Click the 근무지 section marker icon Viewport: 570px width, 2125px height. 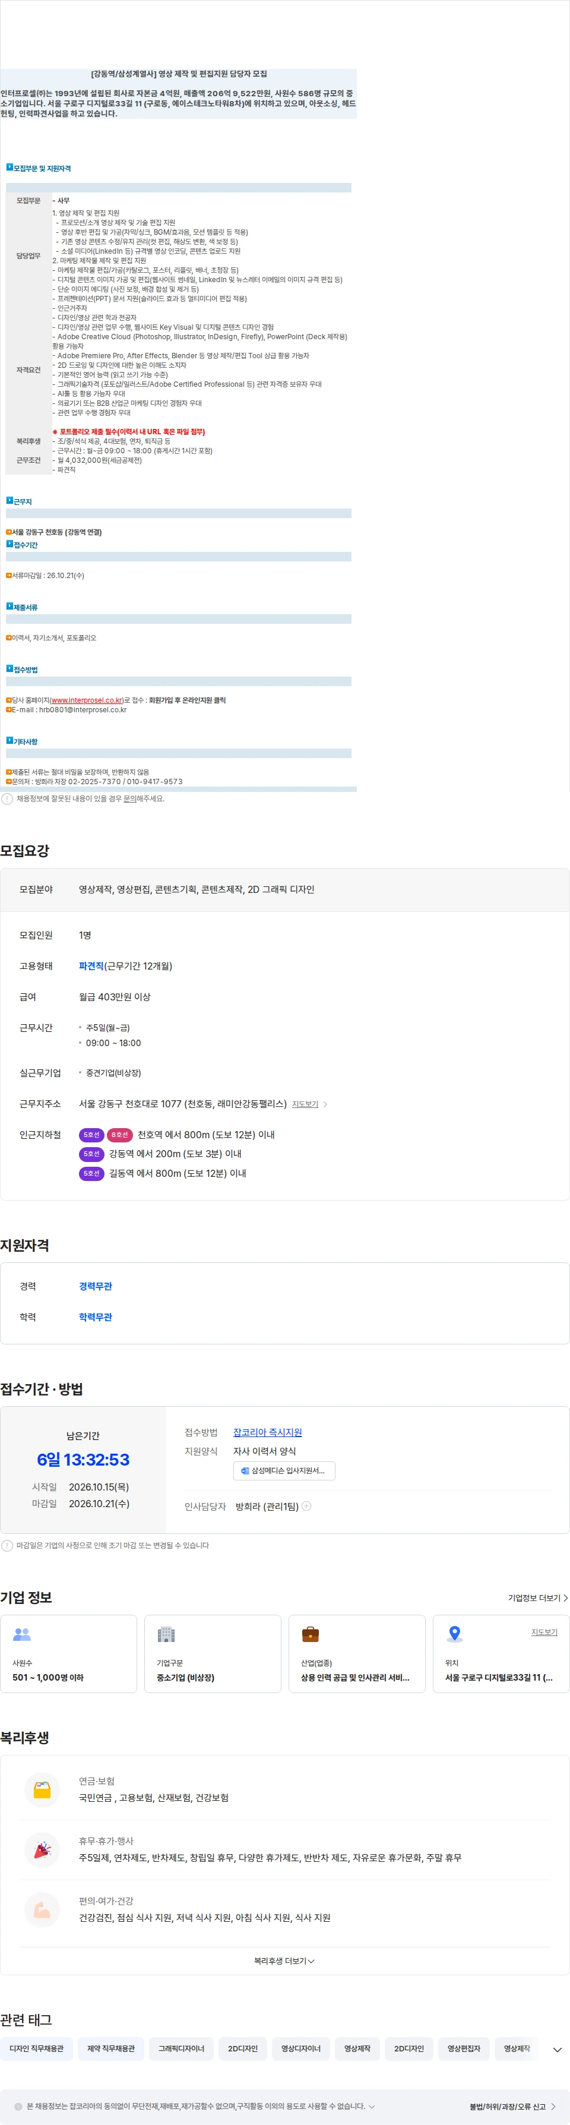tap(10, 501)
